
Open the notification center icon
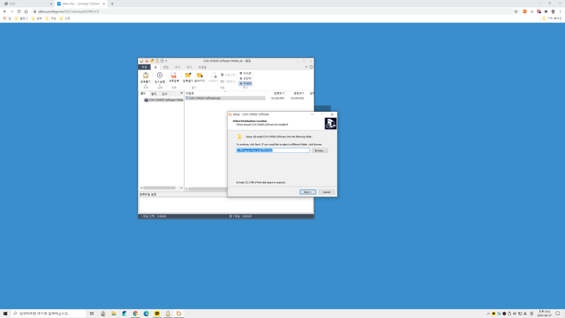point(558,314)
